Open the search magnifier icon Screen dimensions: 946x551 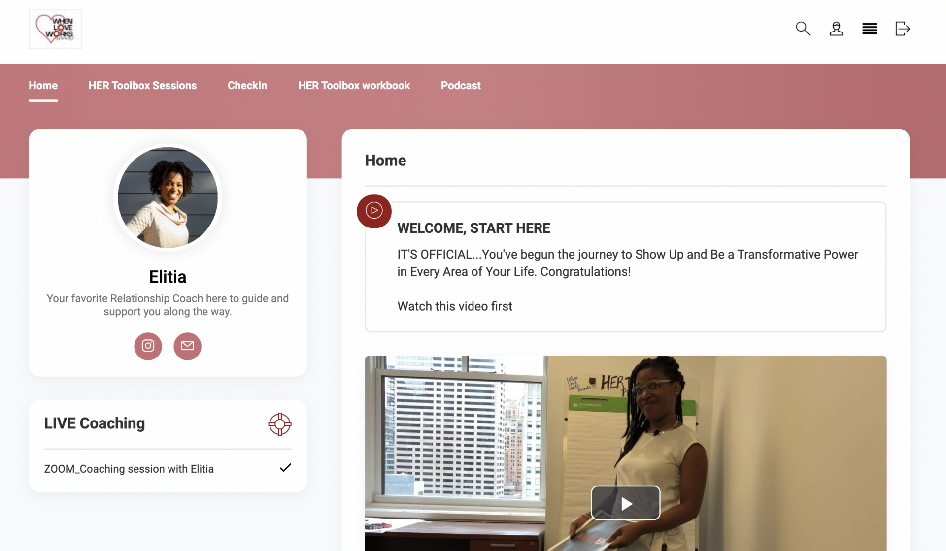point(803,29)
